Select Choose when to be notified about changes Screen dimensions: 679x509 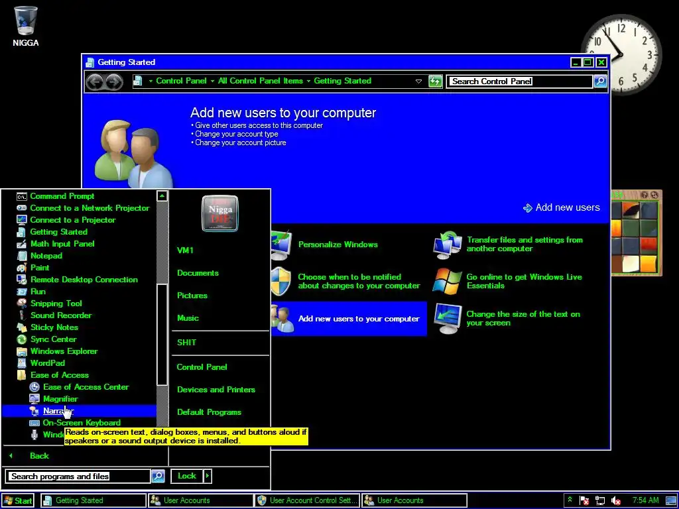(x=346, y=281)
